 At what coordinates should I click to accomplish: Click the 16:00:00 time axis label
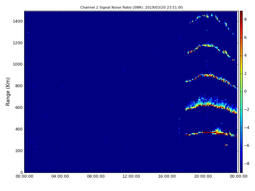click(167, 176)
